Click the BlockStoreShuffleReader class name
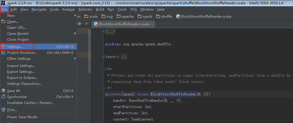This screenshot has height=123, width=293. (x=173, y=95)
